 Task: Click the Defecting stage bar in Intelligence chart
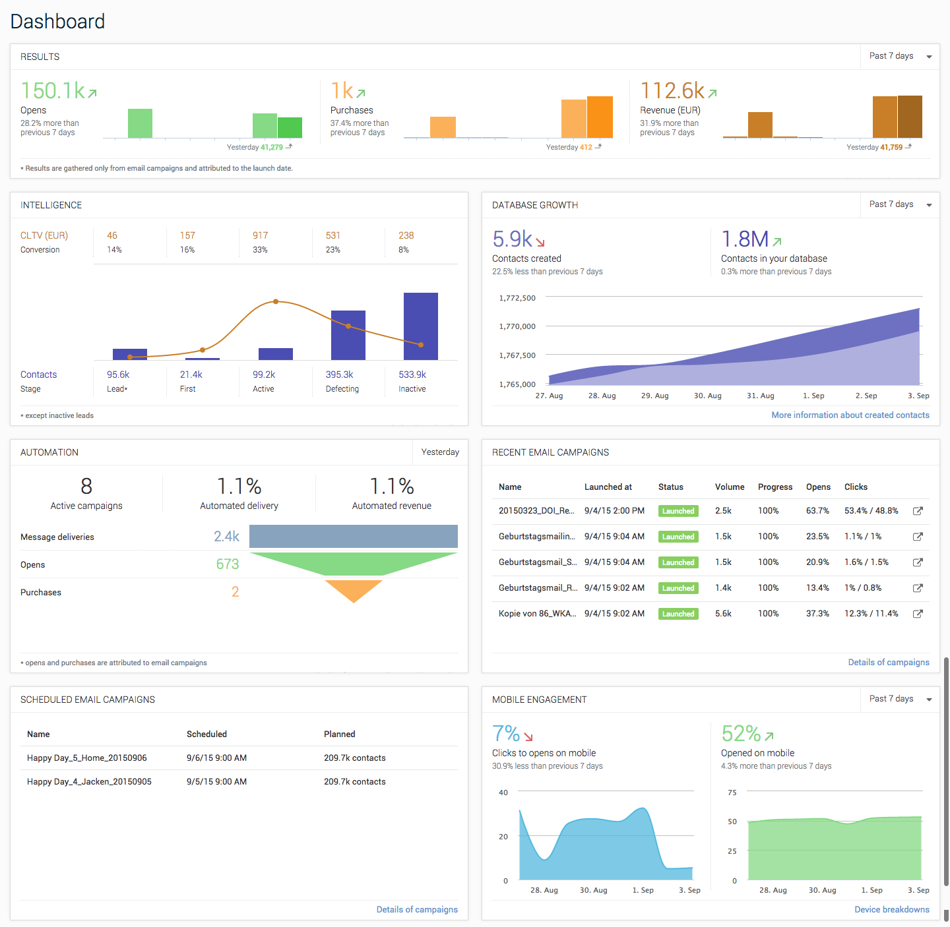[x=348, y=335]
